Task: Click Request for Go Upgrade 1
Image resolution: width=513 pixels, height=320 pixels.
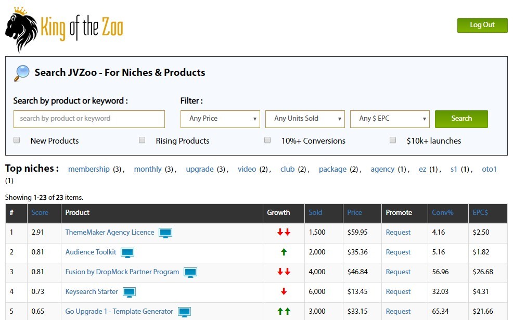Action: coord(398,311)
